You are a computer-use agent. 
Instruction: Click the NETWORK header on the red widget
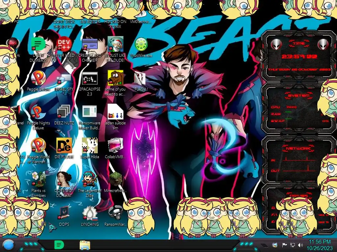click(298, 148)
